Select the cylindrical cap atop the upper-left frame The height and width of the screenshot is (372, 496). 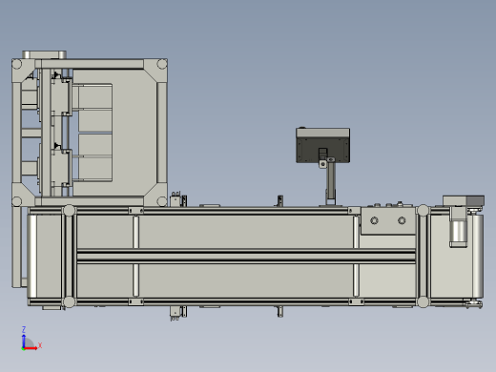point(44,54)
